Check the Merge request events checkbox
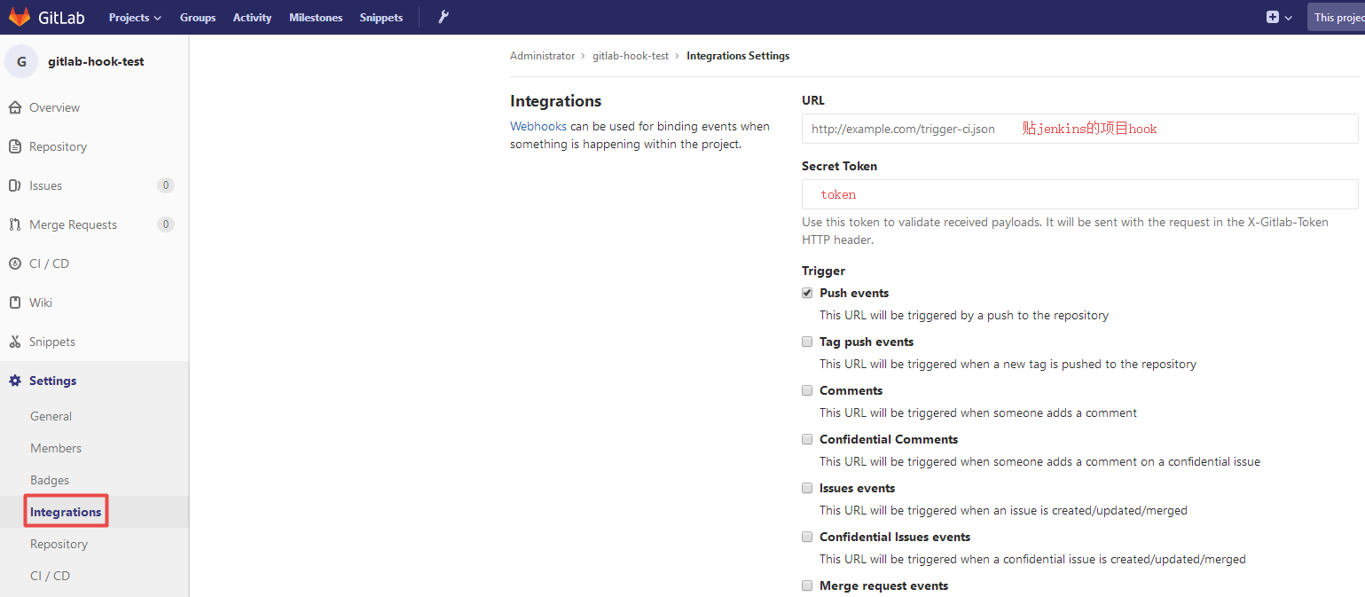1365x597 pixels. (x=807, y=585)
